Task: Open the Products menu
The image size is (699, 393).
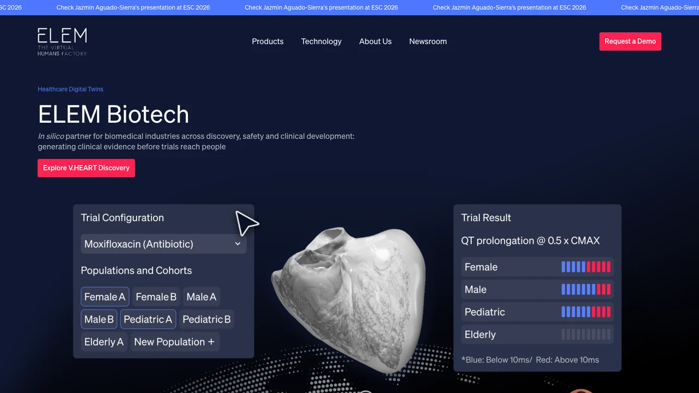Action: (x=268, y=41)
